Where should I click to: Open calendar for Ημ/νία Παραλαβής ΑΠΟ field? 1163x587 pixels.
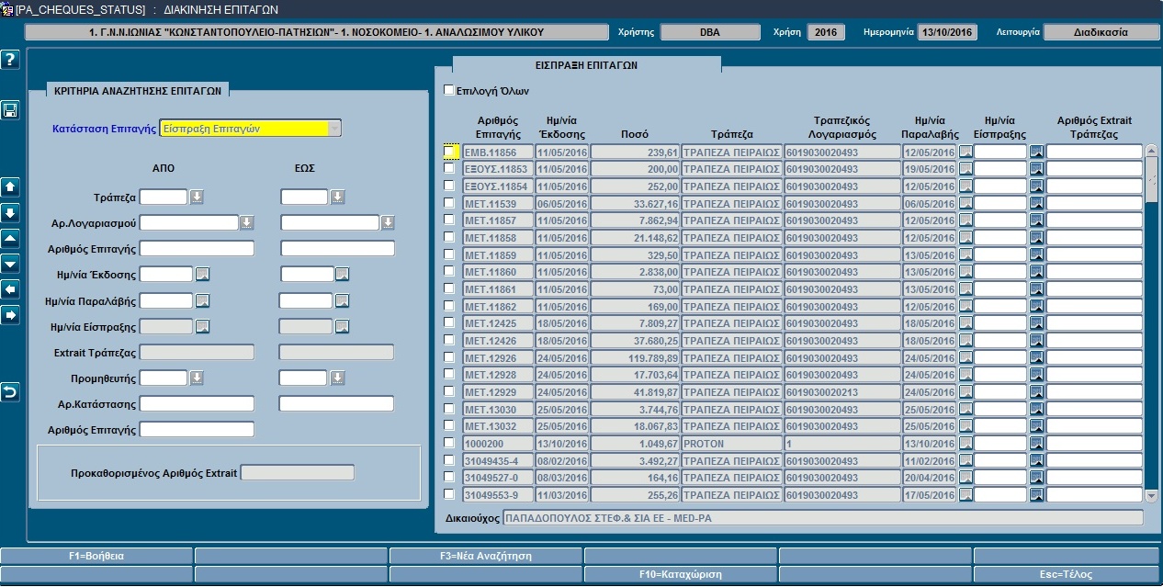click(x=203, y=300)
